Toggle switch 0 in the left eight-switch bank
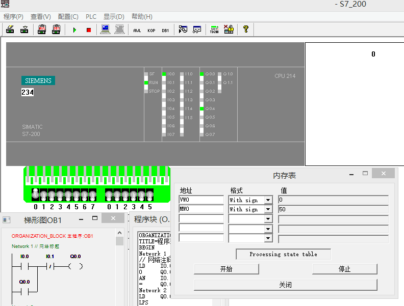 click(x=36, y=194)
